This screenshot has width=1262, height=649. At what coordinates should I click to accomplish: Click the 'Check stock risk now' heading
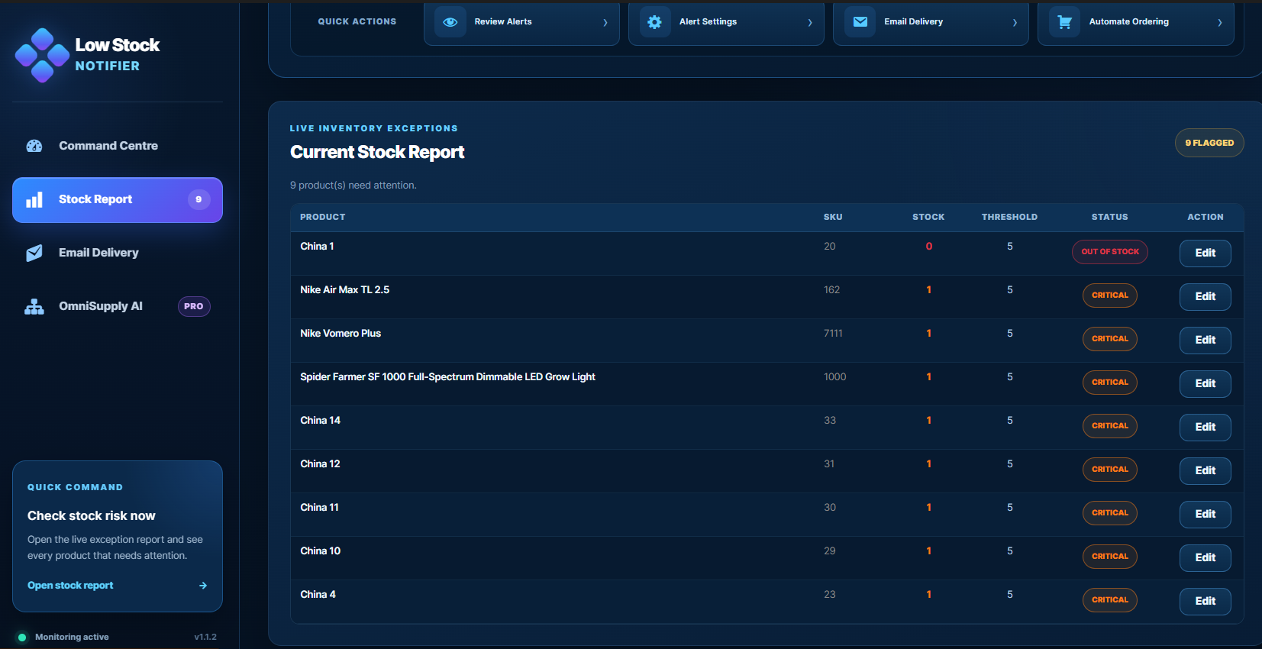point(92,516)
